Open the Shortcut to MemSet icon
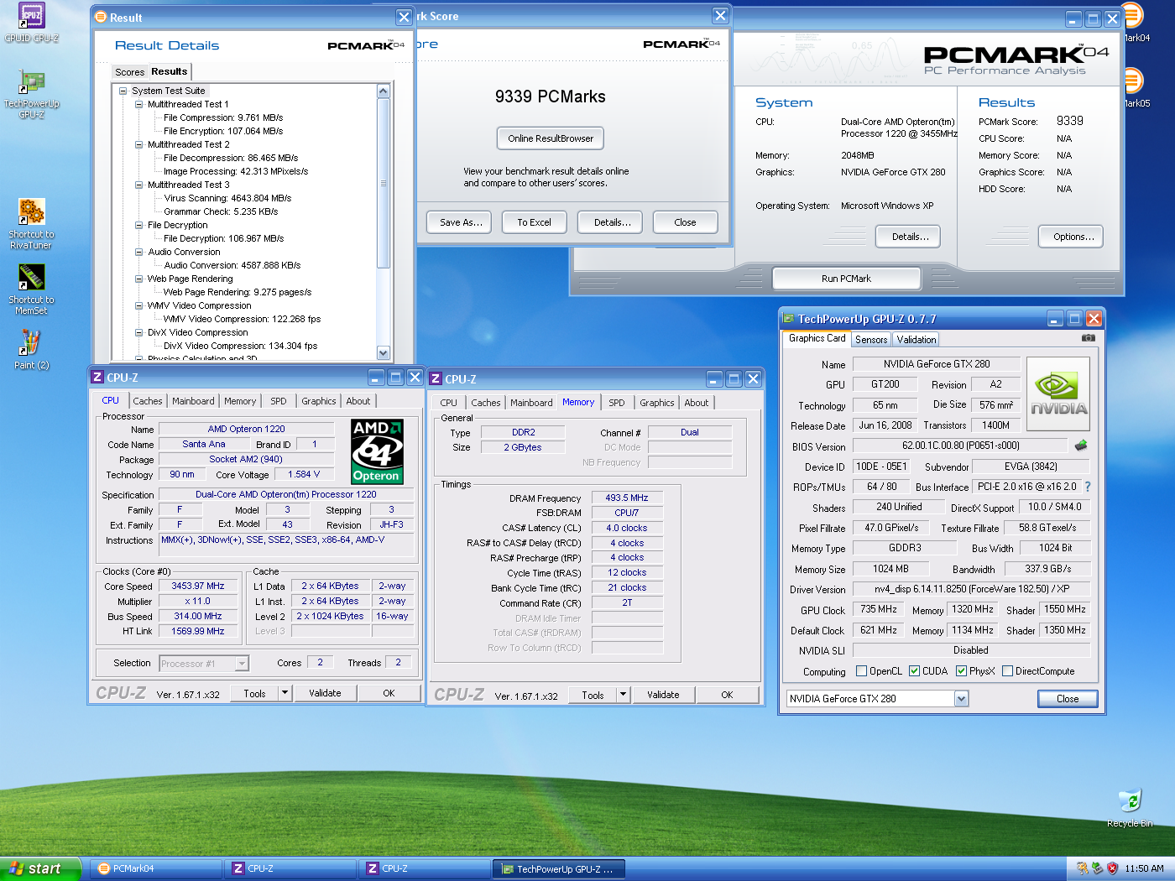 coord(31,289)
